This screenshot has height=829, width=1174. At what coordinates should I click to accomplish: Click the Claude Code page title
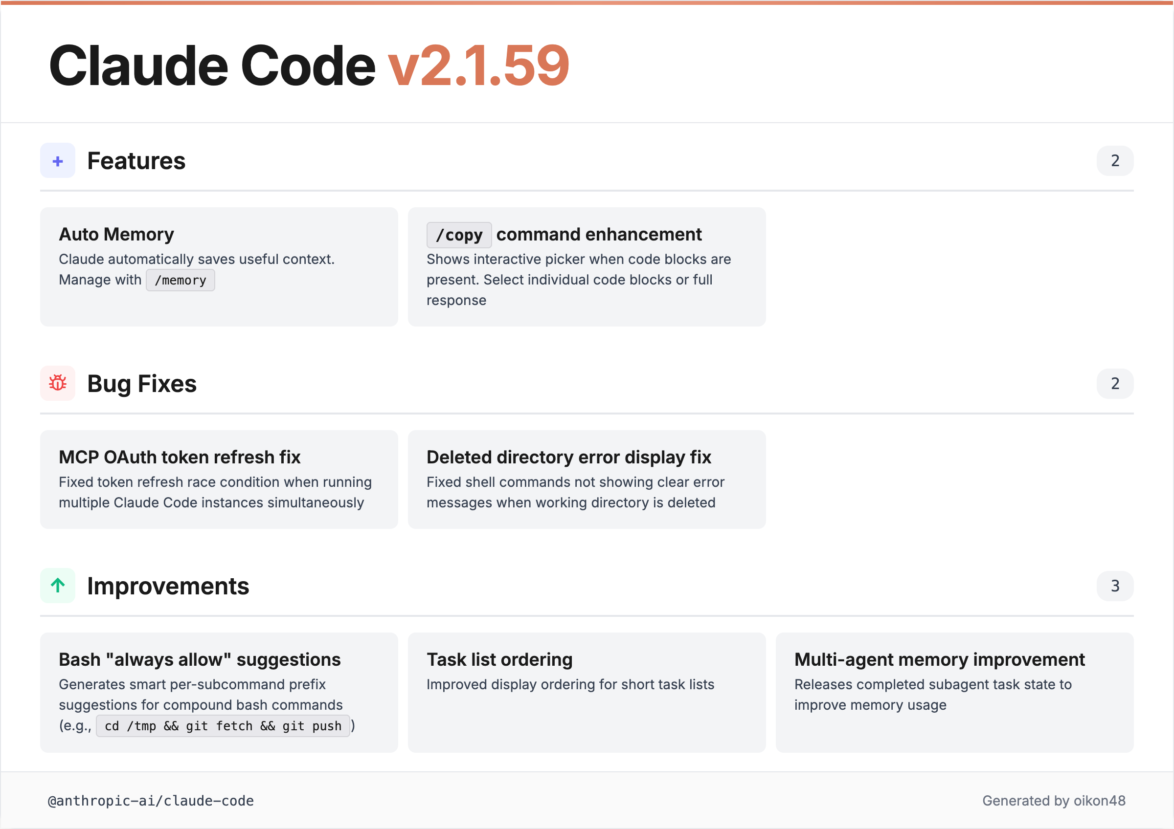click(x=212, y=65)
